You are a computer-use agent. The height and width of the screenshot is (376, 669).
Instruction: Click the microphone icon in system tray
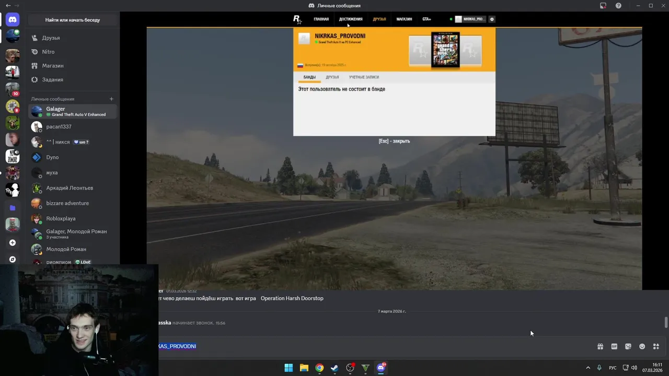coord(599,368)
